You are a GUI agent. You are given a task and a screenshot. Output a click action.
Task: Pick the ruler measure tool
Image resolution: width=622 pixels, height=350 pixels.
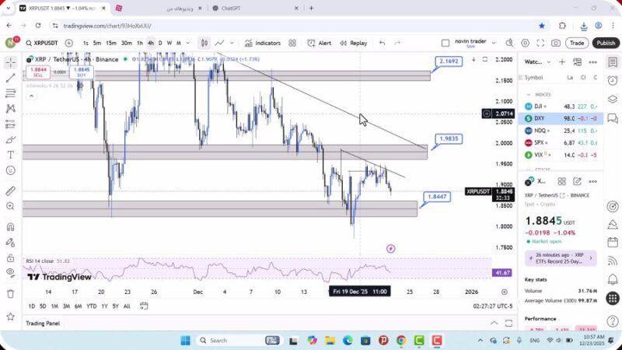pos(11,191)
